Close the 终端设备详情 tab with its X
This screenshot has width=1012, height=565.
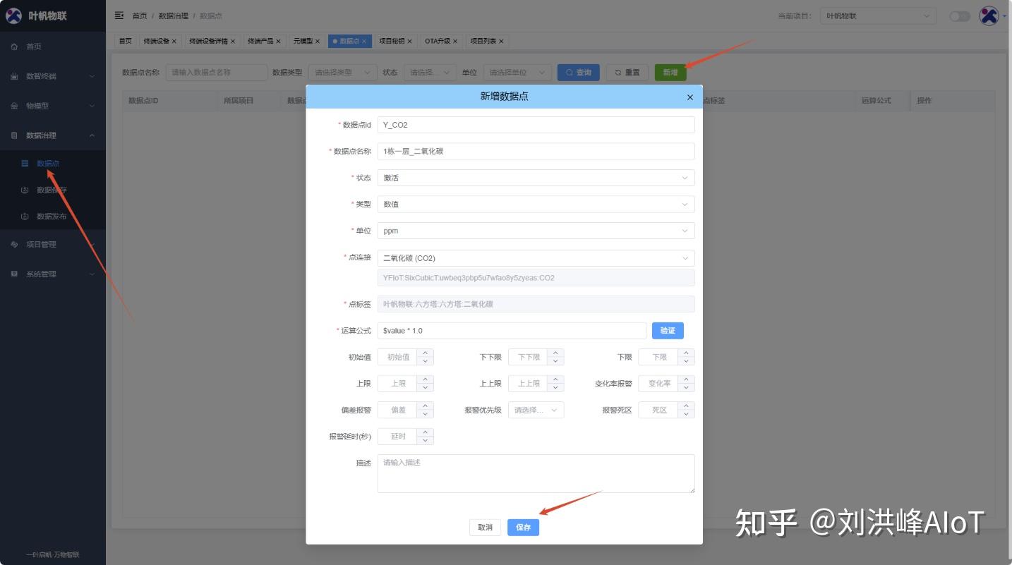coord(233,42)
